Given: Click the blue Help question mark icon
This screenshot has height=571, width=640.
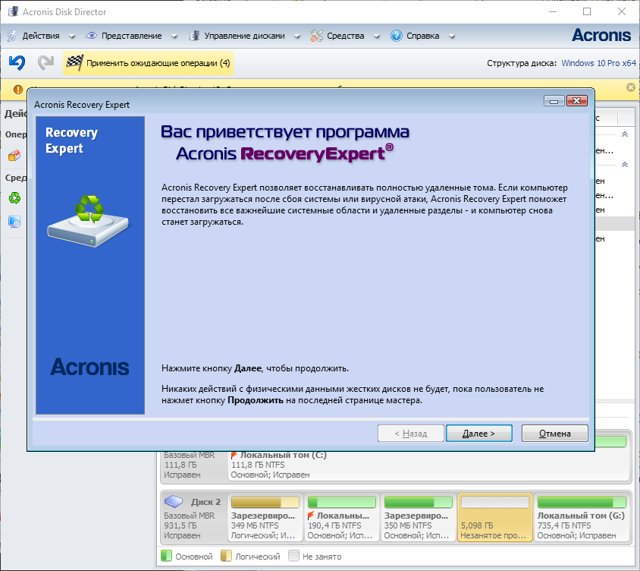Looking at the screenshot, I should click(397, 36).
